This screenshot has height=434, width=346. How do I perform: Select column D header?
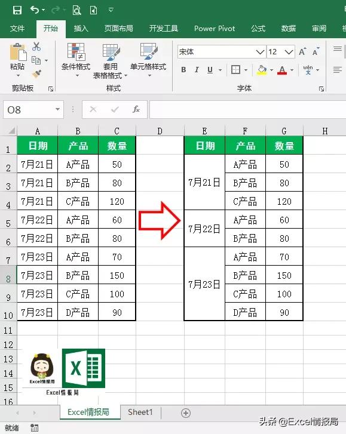[x=160, y=131]
